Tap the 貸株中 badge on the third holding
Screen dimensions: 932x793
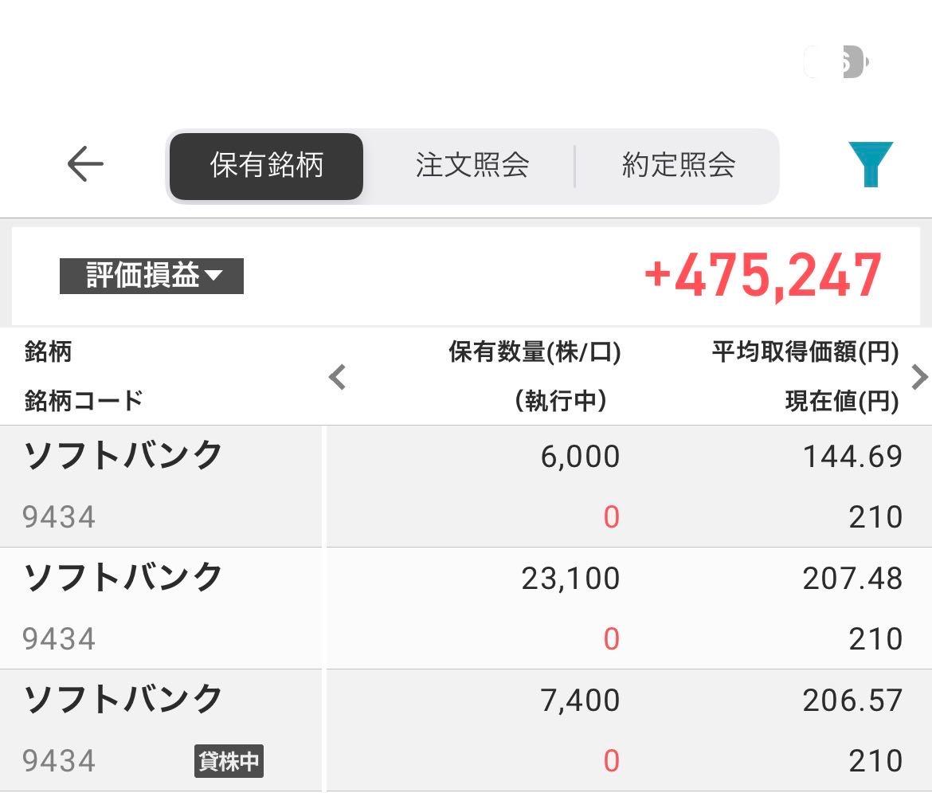click(229, 761)
